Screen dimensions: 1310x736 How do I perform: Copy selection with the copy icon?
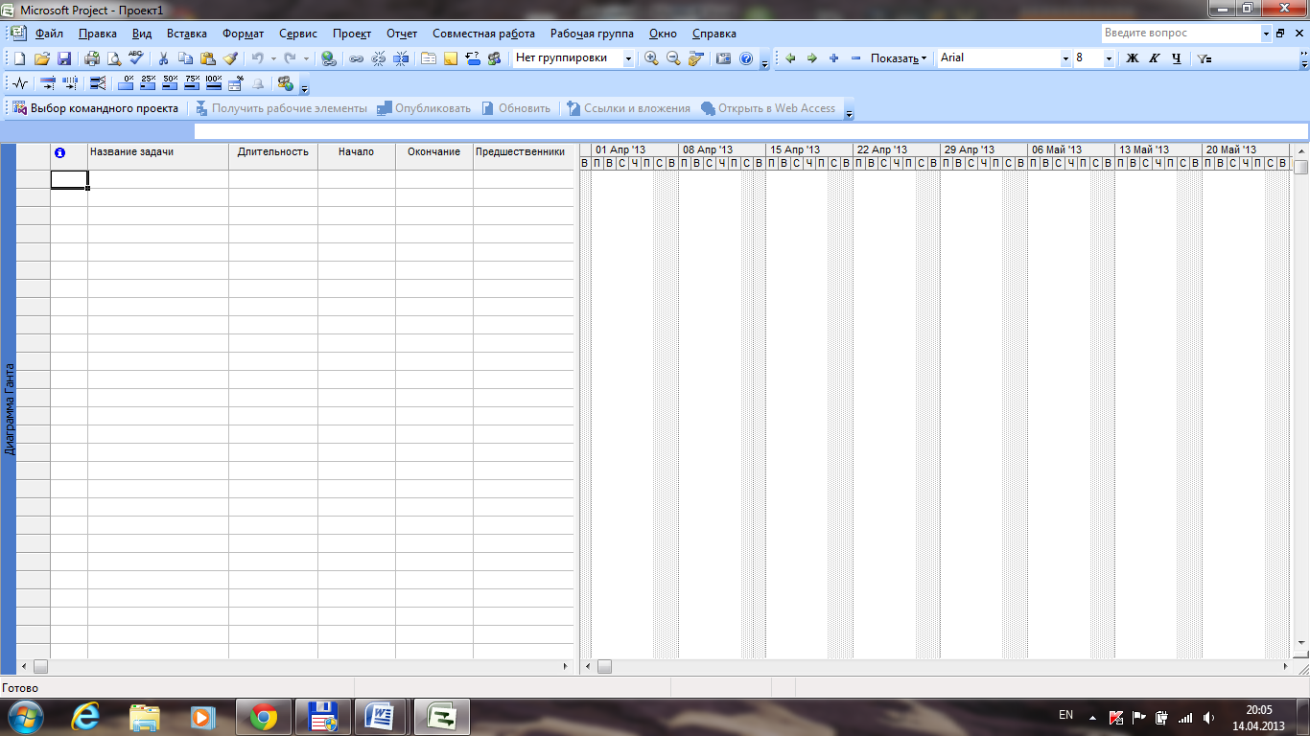185,58
